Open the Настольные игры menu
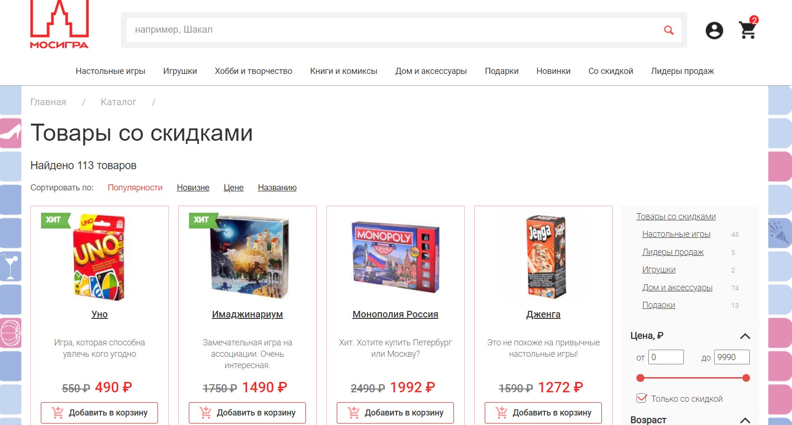The width and height of the screenshot is (792, 425). 111,71
